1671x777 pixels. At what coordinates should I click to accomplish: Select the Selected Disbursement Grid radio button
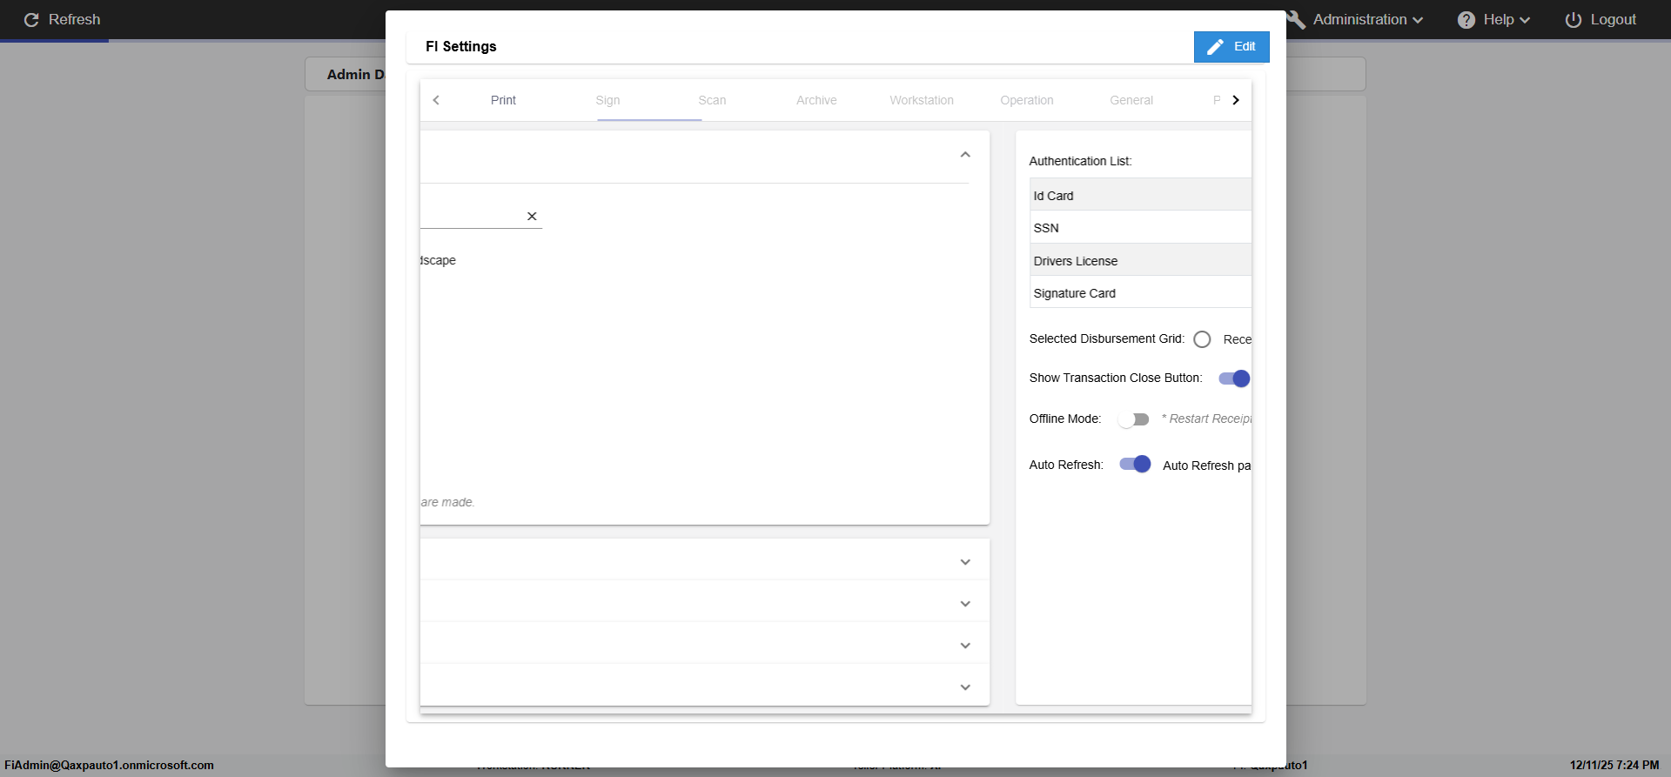coord(1202,339)
